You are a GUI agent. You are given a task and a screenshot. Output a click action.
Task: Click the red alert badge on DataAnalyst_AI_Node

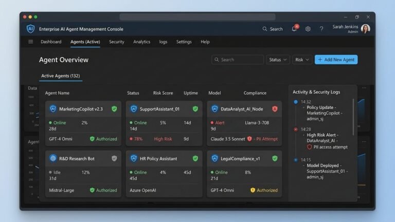click(275, 109)
